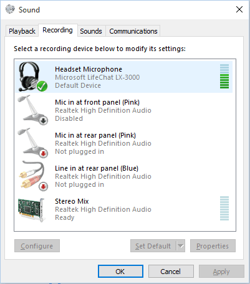Open the Set Default dropdown arrow
Screen dimensions: 250x284
tap(181, 246)
